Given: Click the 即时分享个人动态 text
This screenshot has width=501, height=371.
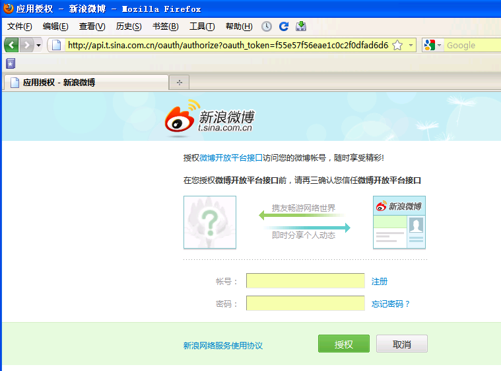Looking at the screenshot, I should [x=304, y=235].
